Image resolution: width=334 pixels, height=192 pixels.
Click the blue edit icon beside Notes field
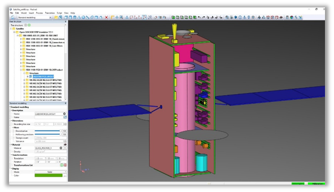pos(65,117)
